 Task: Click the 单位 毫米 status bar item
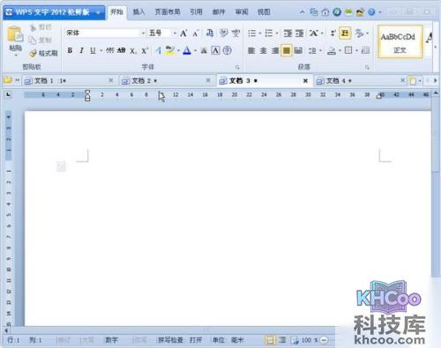(x=228, y=340)
